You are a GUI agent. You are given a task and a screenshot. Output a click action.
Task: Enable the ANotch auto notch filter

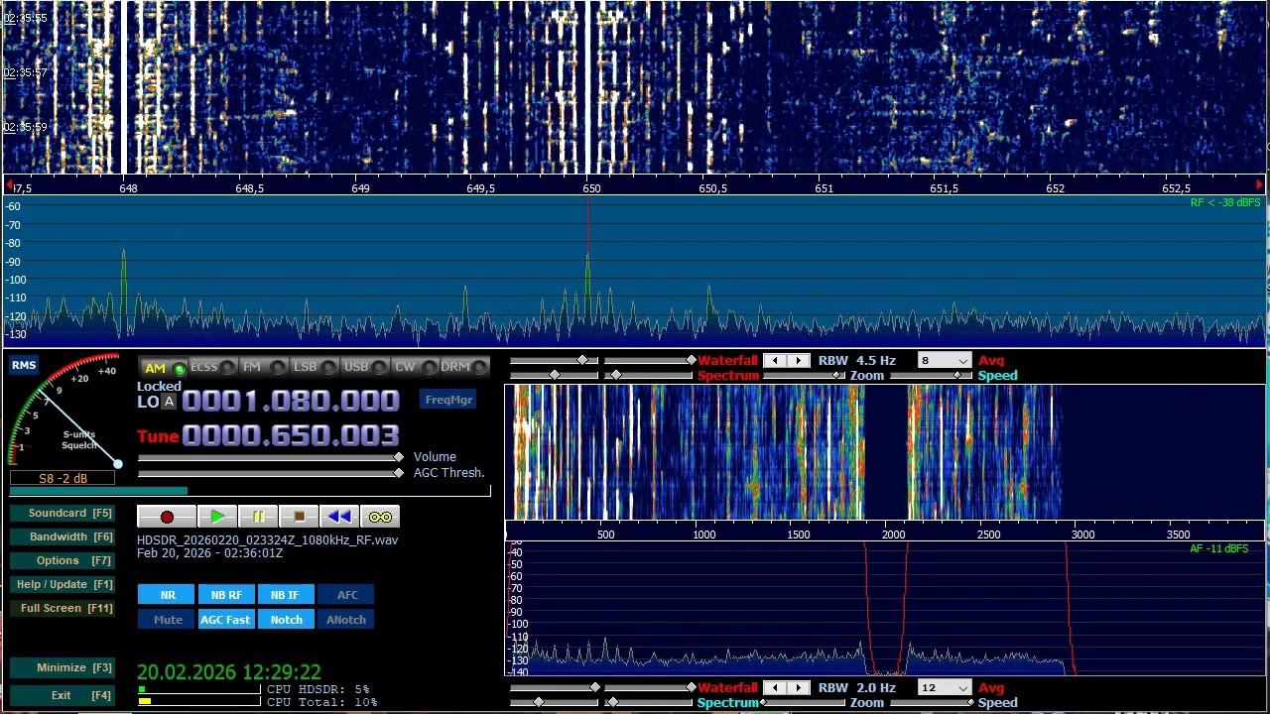pos(346,620)
